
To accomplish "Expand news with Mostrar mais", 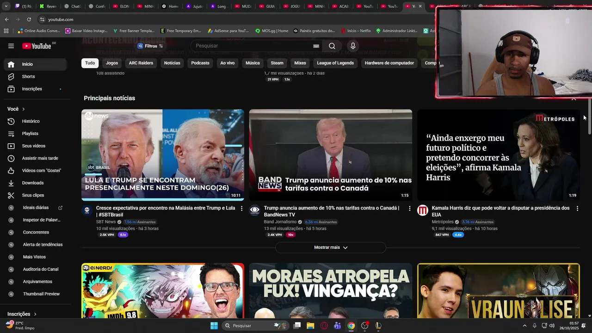I will point(331,247).
